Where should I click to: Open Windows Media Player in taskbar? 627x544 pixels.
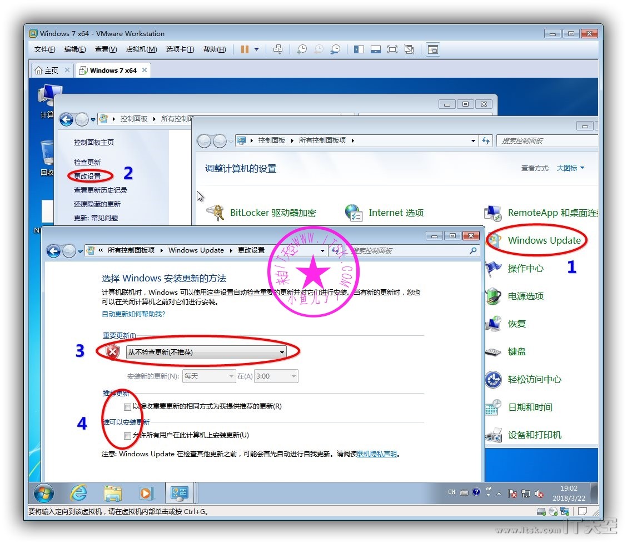tap(146, 493)
